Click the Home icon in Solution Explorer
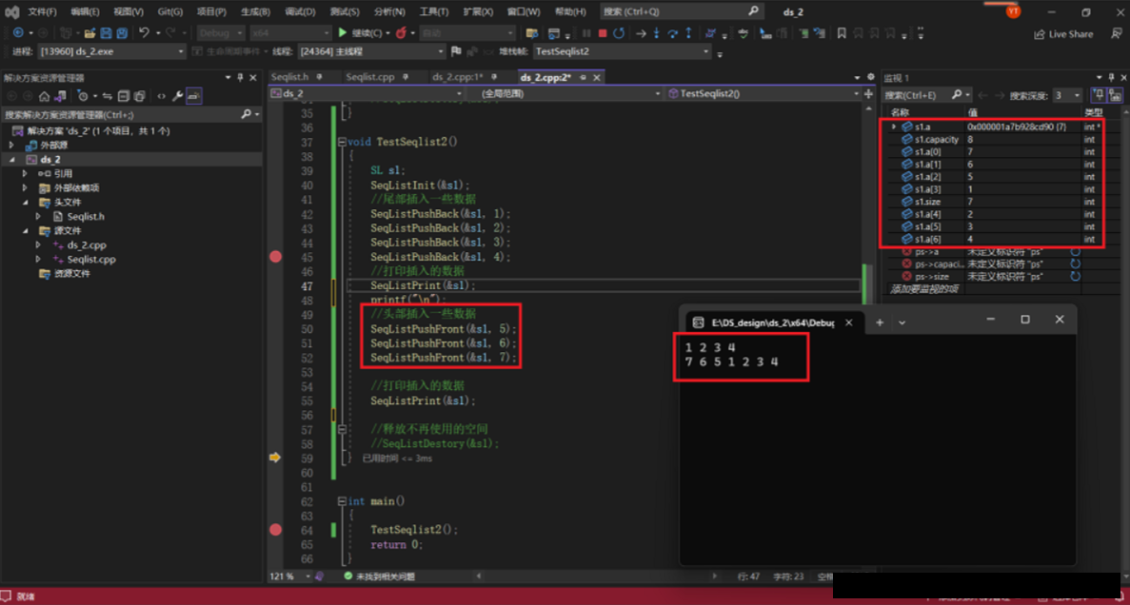 pos(44,96)
